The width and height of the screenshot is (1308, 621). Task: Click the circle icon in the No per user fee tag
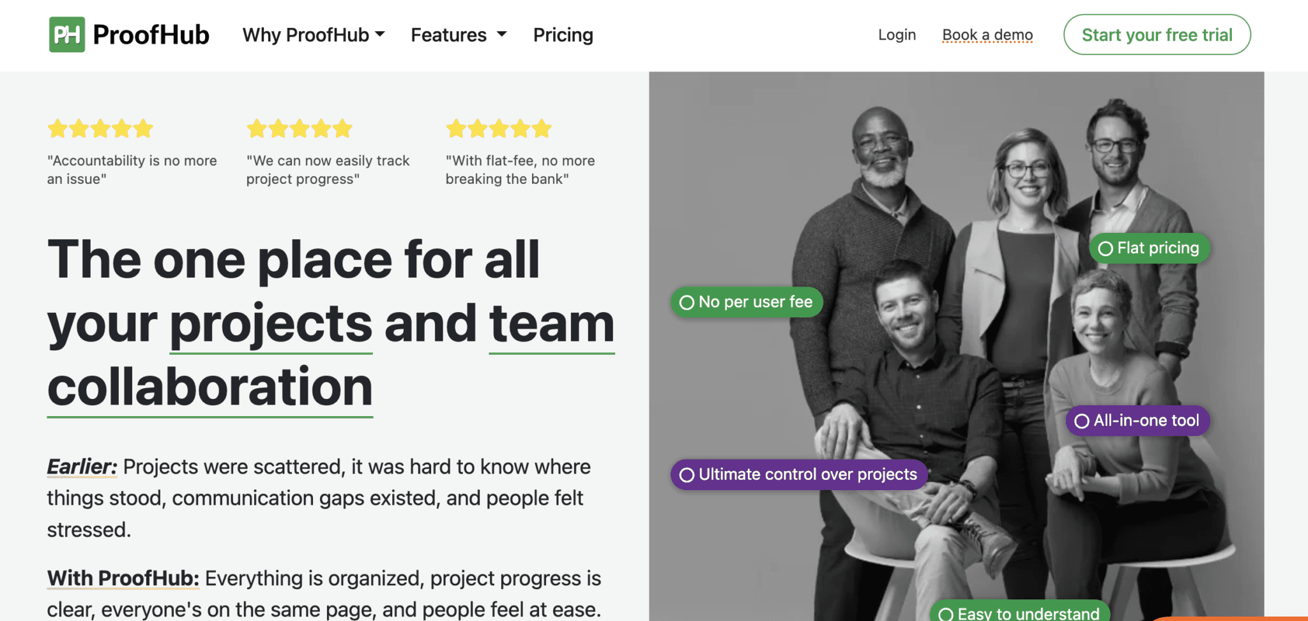coord(687,303)
